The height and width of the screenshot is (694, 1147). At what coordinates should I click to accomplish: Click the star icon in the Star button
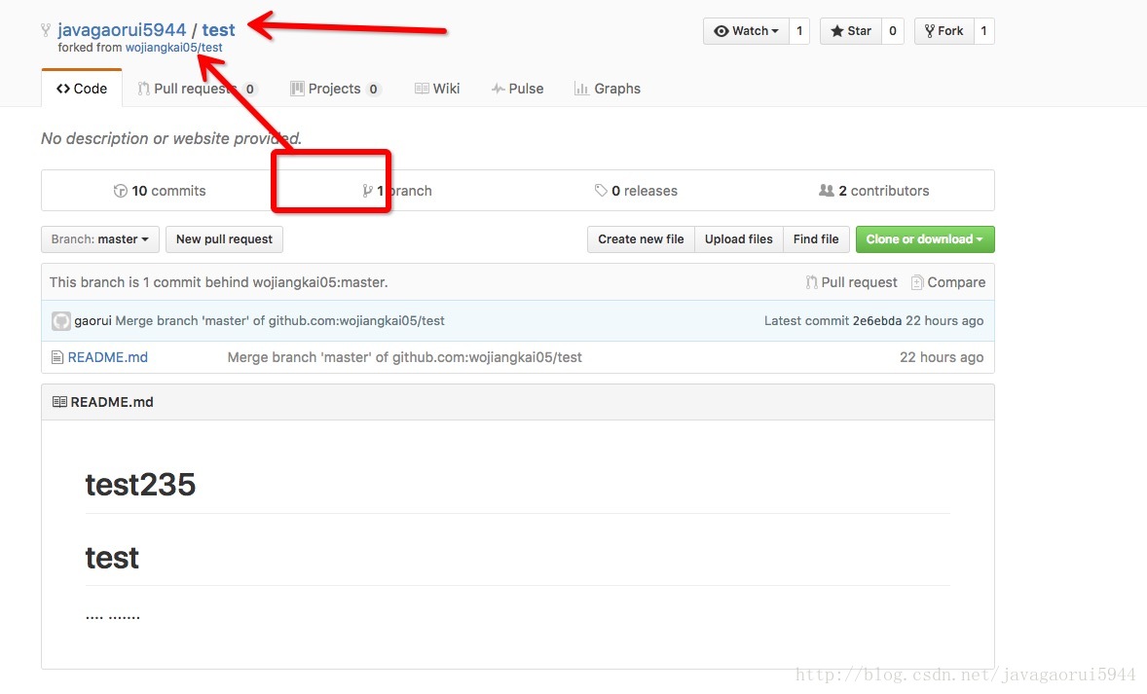(836, 31)
